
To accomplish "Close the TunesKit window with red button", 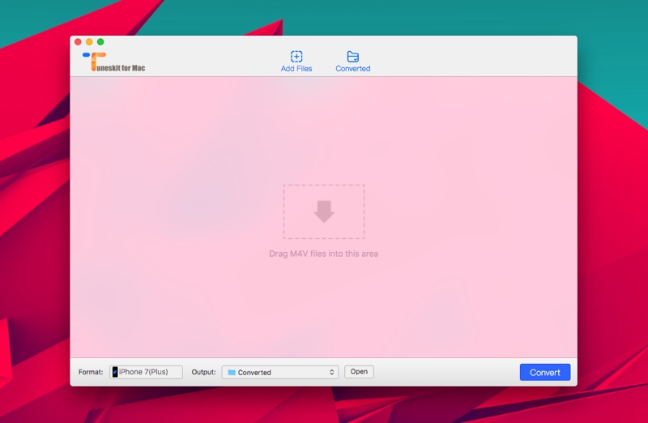I will point(78,42).
